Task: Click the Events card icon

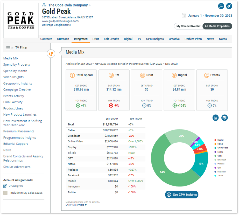Action: (x=207, y=75)
